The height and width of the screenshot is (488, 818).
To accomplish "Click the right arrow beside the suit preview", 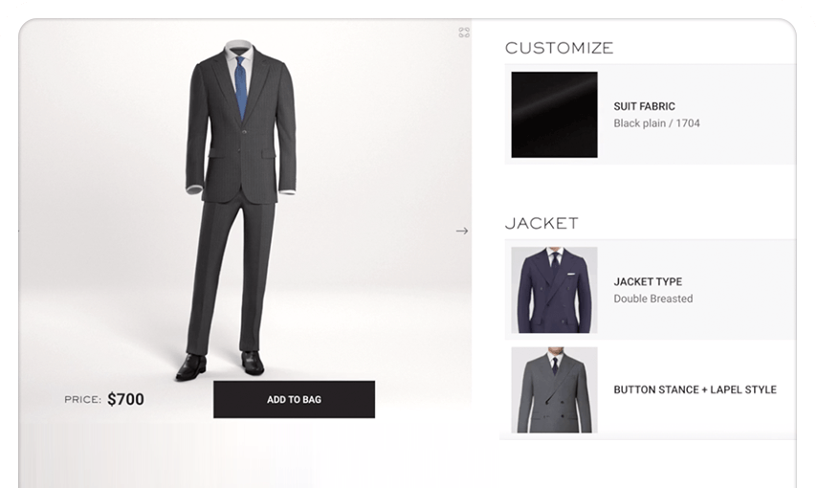I will tap(462, 231).
